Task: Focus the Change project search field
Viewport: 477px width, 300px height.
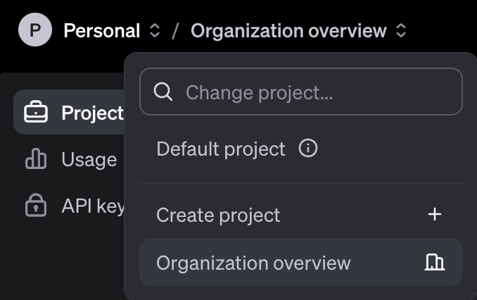Action: [301, 92]
